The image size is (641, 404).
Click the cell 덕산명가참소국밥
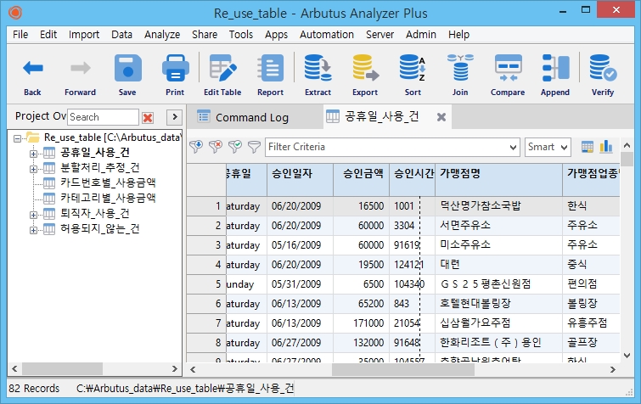(498, 206)
